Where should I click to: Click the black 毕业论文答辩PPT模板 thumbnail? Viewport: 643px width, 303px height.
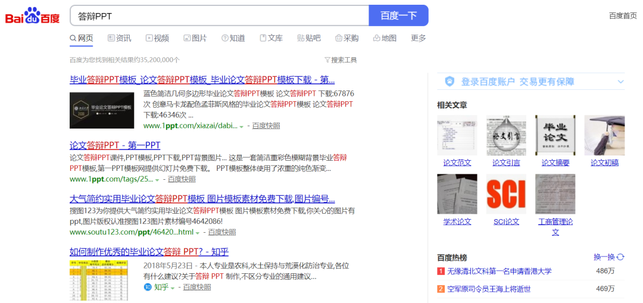(102, 110)
